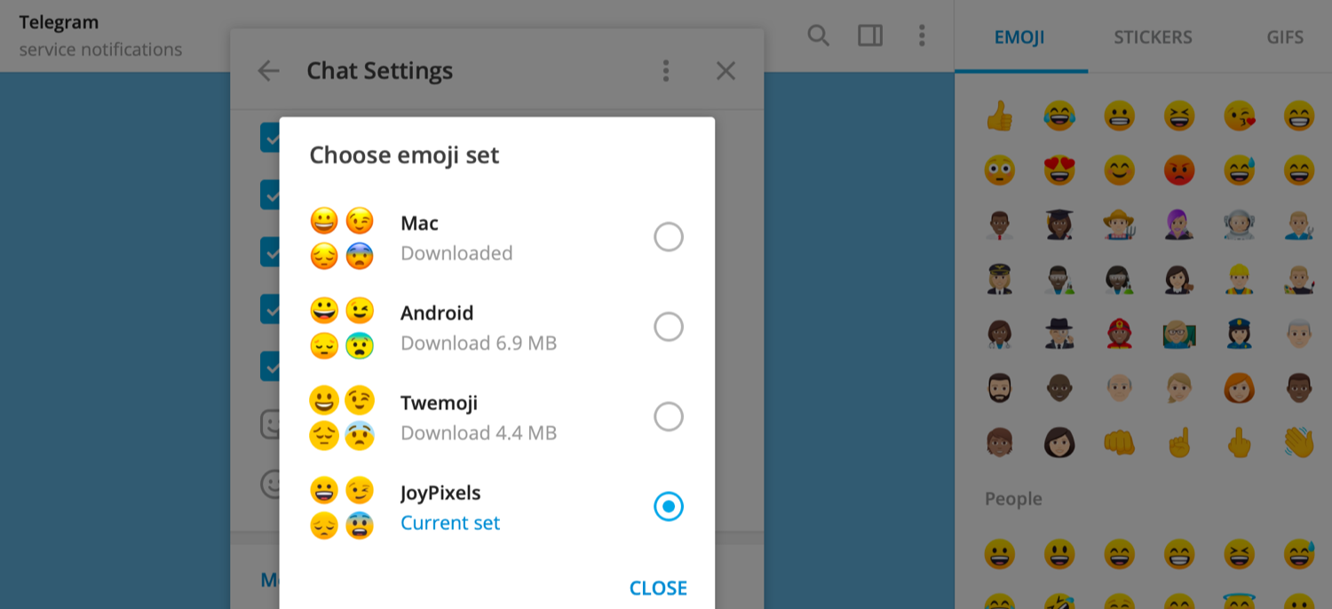Pick the thumbs up emoji
1332x609 pixels.
(1000, 116)
